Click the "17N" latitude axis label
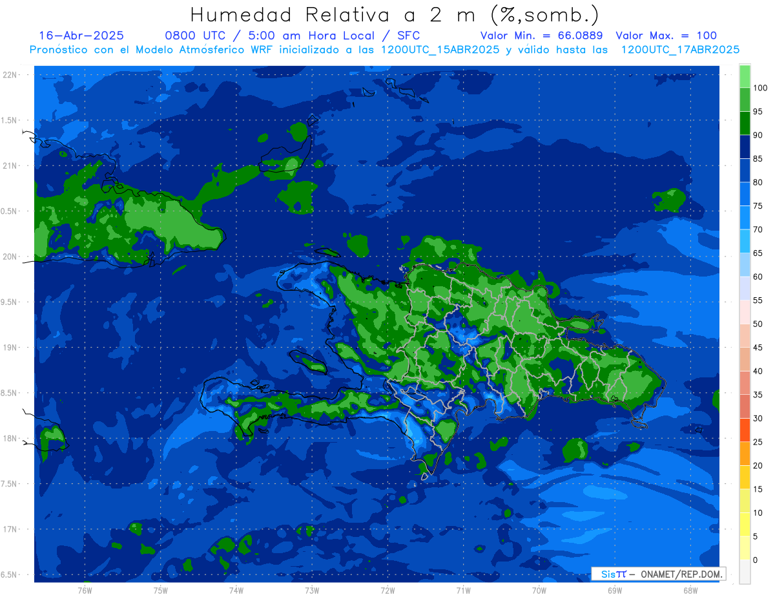 [9, 529]
